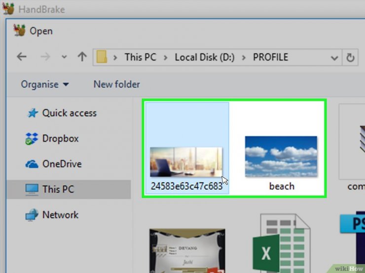Screen dimensions: 365x273
Task: Go up one folder level
Action: point(82,57)
